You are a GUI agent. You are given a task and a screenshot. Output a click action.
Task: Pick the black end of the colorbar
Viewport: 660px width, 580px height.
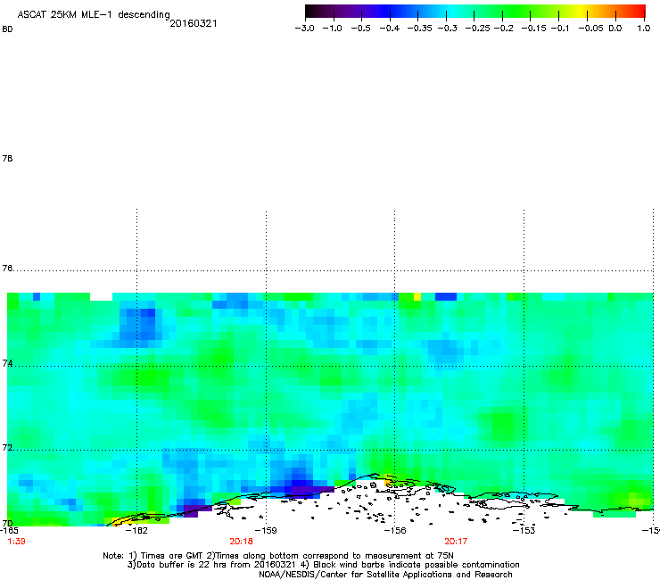(309, 12)
